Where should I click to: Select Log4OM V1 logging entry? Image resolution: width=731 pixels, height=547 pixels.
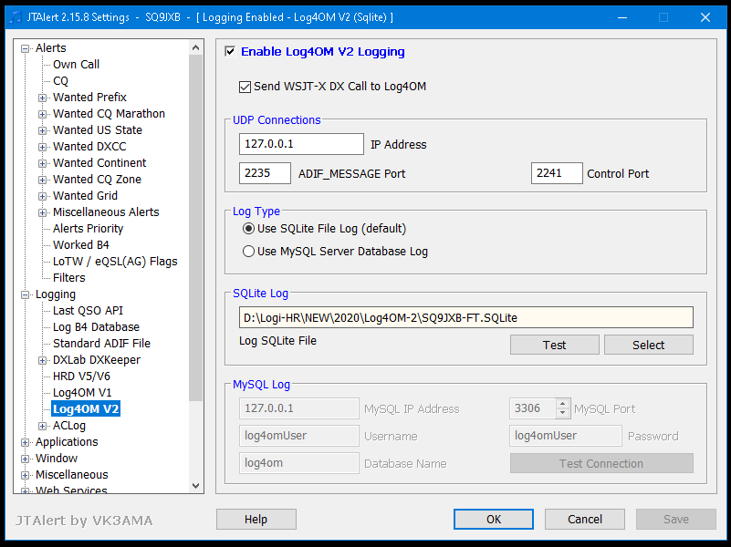82,392
